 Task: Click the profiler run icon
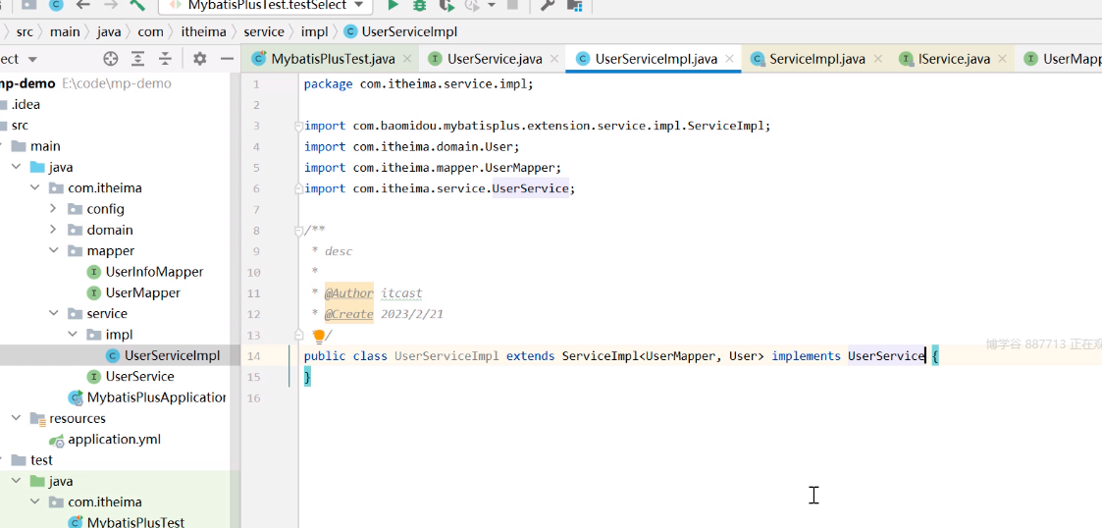(x=472, y=6)
